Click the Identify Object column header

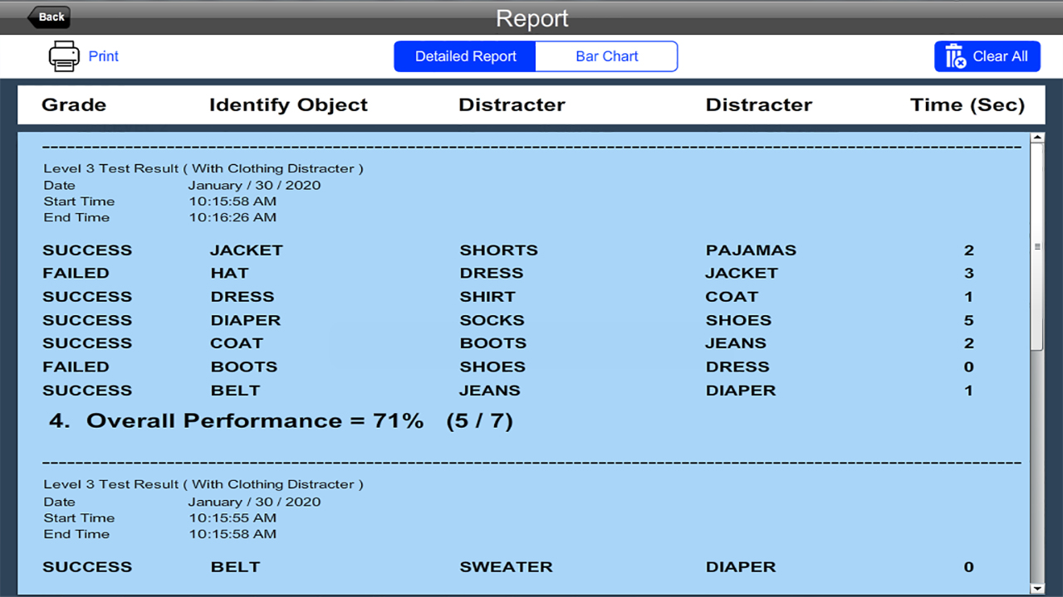coord(288,105)
